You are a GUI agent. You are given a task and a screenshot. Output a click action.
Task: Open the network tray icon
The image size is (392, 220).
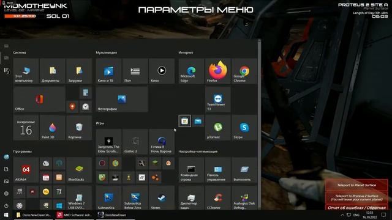pos(349,215)
